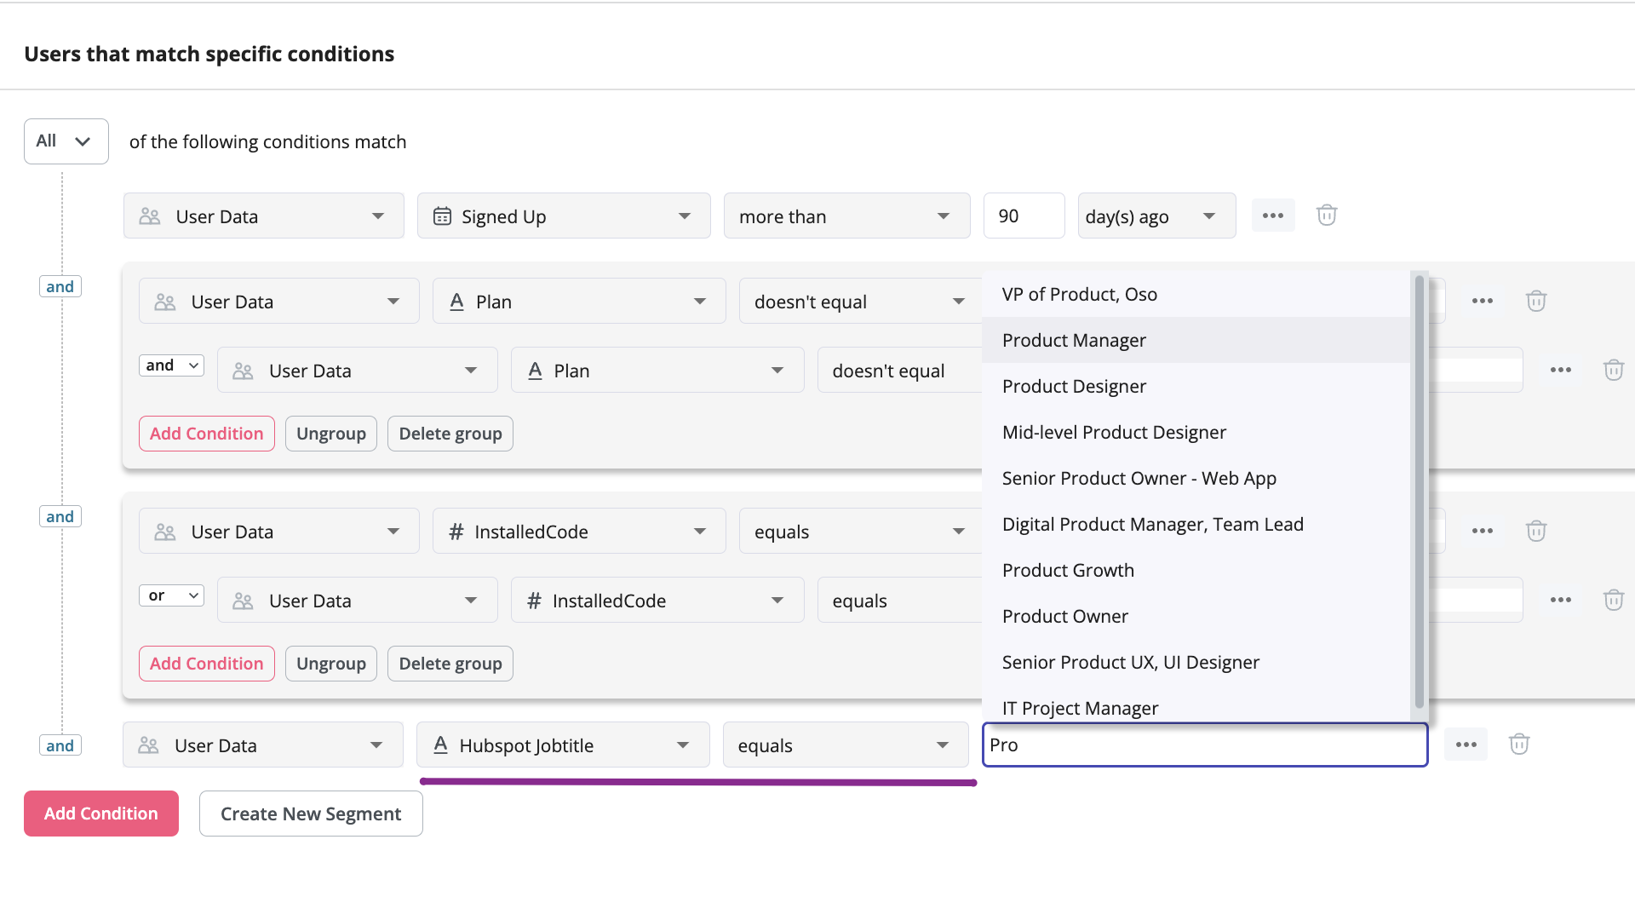The height and width of the screenshot is (920, 1635).
Task: Click 'Delete group' in the Plan condition group
Action: point(450,433)
